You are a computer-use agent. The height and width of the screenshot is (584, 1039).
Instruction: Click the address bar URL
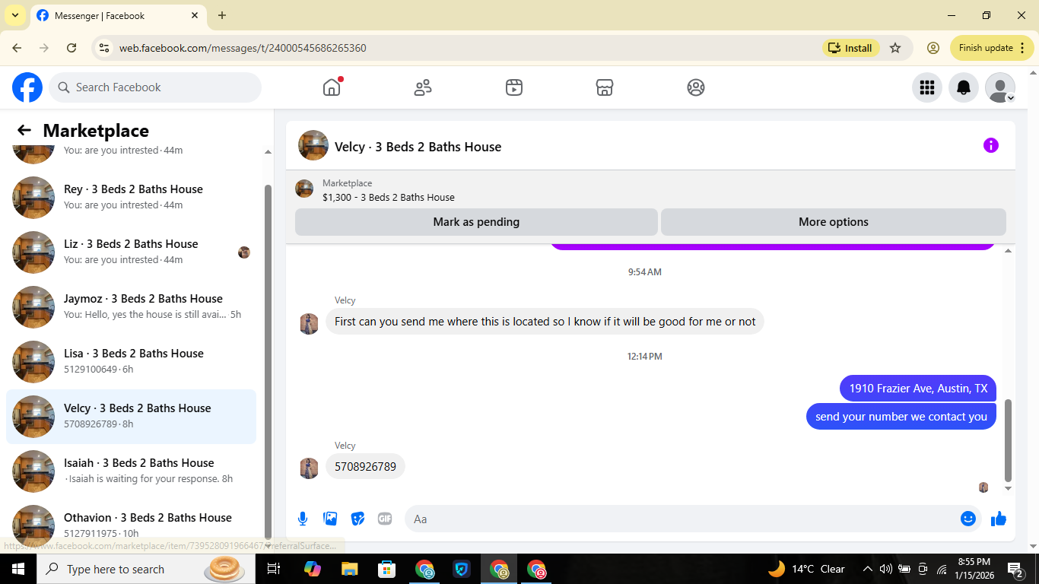point(243,48)
